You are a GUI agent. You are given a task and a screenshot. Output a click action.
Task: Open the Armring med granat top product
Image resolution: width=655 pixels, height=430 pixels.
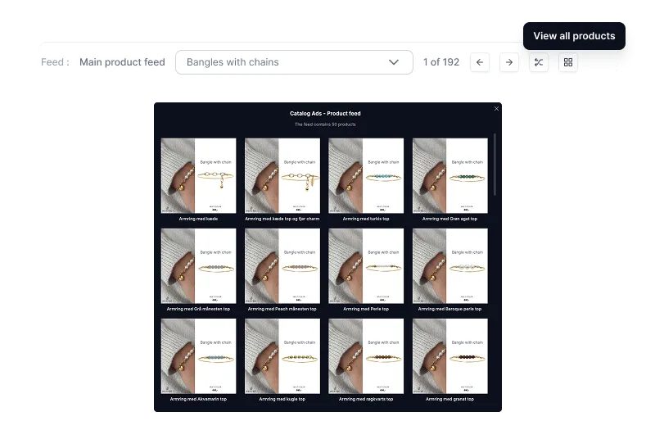449,356
